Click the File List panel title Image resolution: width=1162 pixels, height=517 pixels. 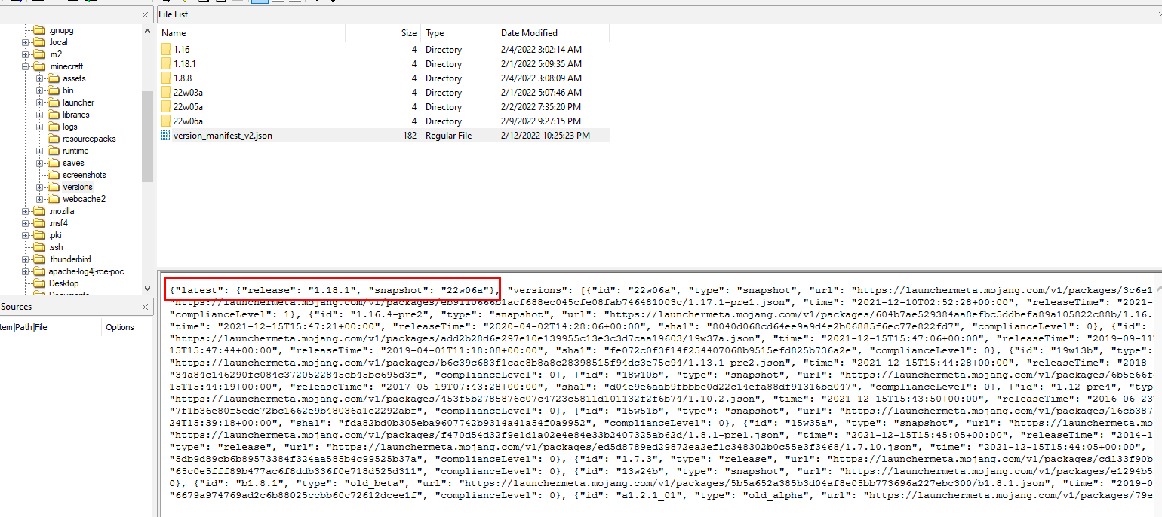point(174,14)
